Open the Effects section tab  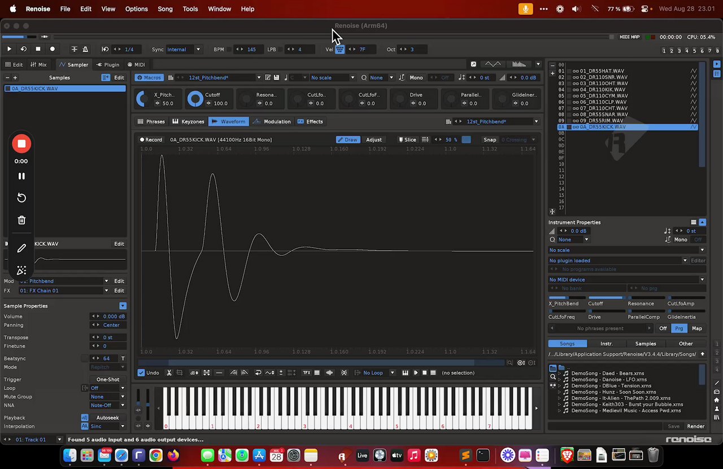(x=310, y=121)
